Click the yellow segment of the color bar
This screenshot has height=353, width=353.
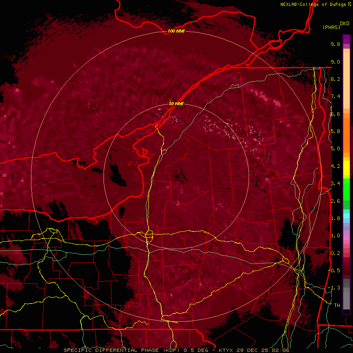(x=346, y=168)
